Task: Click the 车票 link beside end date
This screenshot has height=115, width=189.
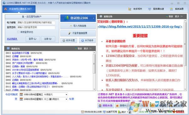Action: click(x=71, y=99)
